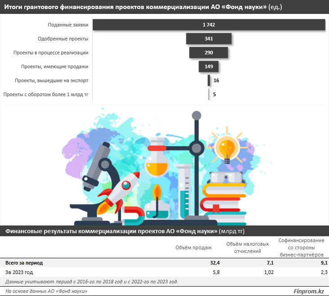
Task: Click the 2023 tax value 1,02
Action: pyautogui.click(x=269, y=272)
